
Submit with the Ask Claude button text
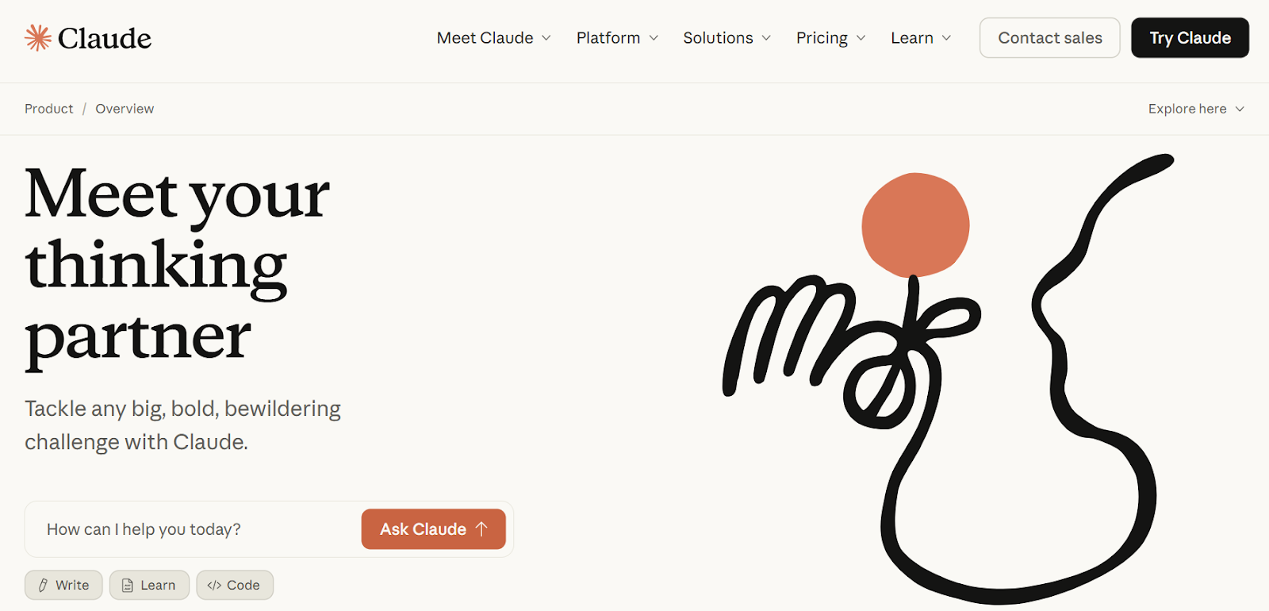point(423,529)
